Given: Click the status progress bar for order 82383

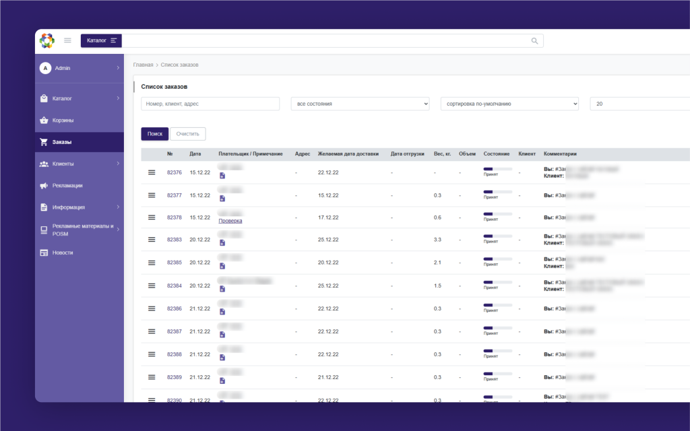Looking at the screenshot, I should click(x=497, y=236).
